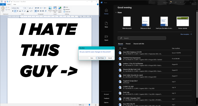
Task: Click the WordPad zoom slider handle
Action: [89, 105]
